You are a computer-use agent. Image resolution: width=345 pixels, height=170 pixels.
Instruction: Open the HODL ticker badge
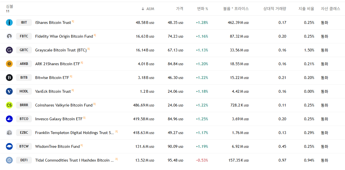24,91
